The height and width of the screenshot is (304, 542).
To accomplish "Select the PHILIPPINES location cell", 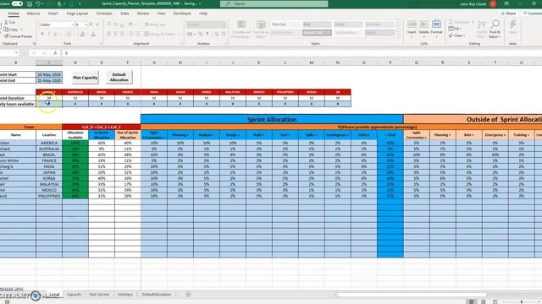I will (x=49, y=196).
